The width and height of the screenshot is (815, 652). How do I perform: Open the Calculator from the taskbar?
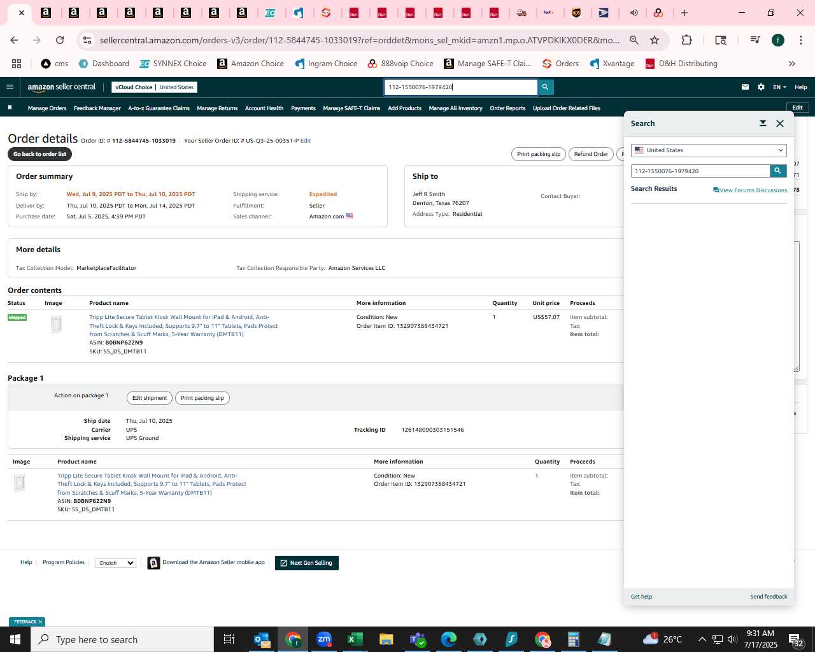[574, 639]
